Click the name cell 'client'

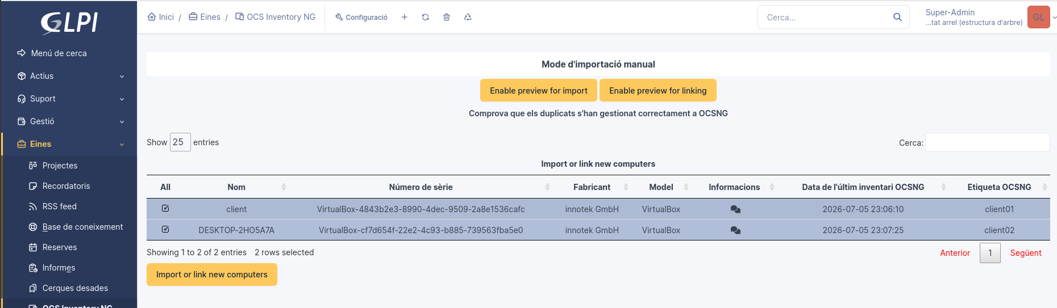click(x=236, y=209)
